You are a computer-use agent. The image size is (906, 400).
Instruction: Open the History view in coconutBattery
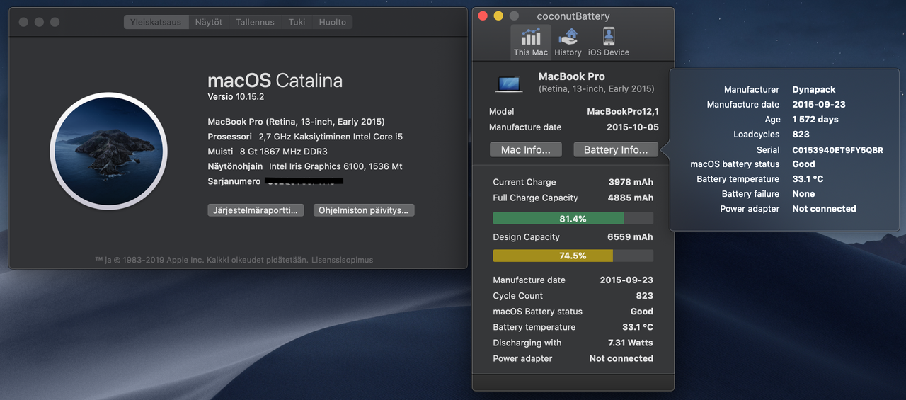click(568, 42)
